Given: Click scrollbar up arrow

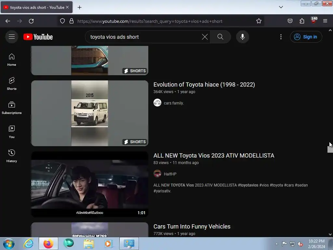Looking at the screenshot, I should click(x=330, y=30).
